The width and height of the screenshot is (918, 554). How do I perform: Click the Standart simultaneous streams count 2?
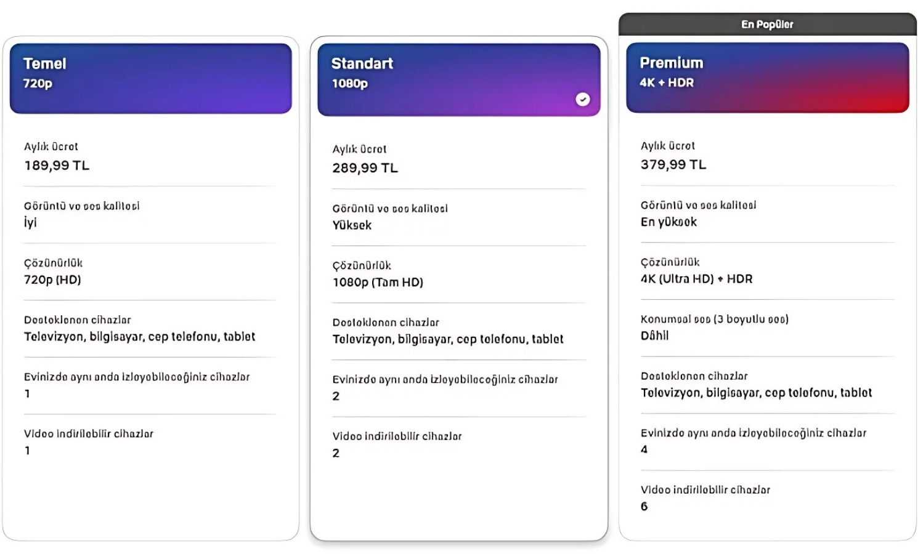tap(336, 396)
